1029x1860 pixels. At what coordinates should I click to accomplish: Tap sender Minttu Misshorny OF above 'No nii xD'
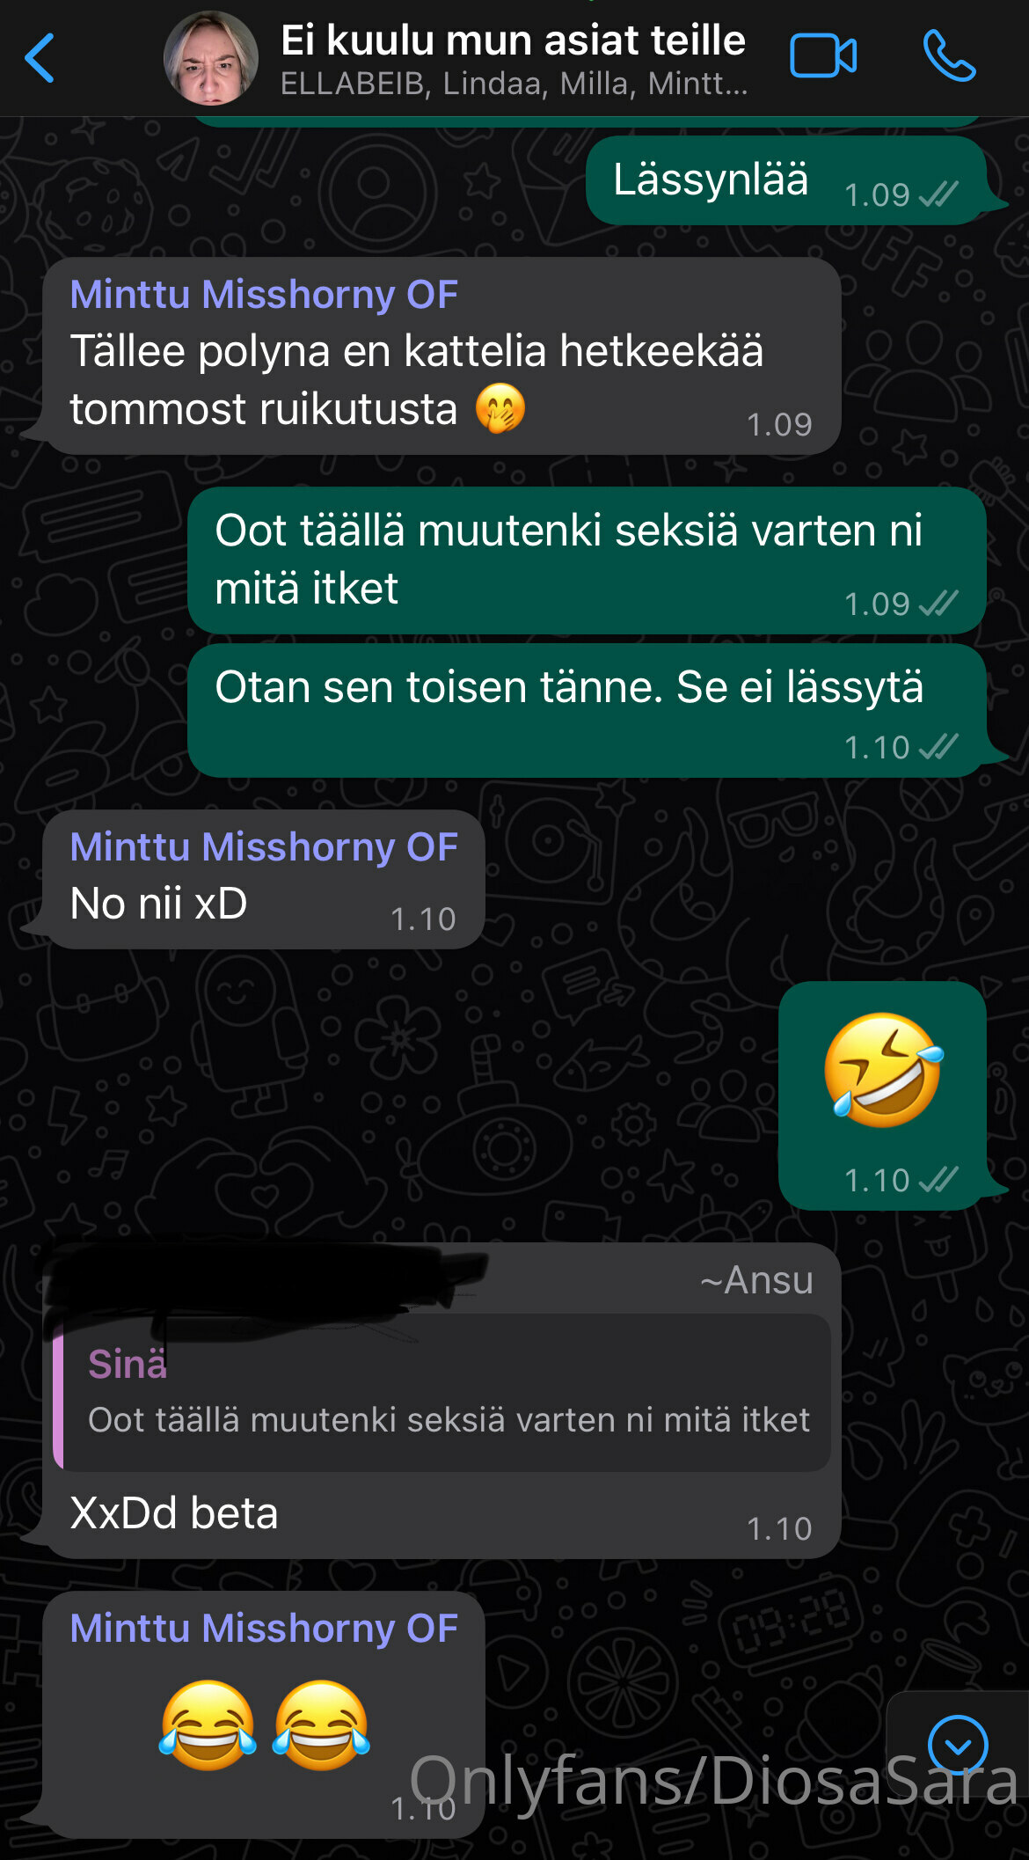tap(264, 847)
